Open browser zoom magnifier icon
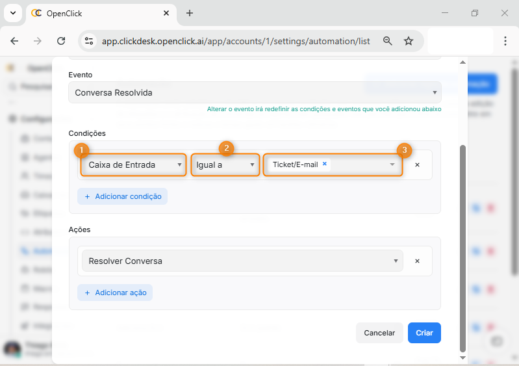The width and height of the screenshot is (519, 366). (388, 41)
